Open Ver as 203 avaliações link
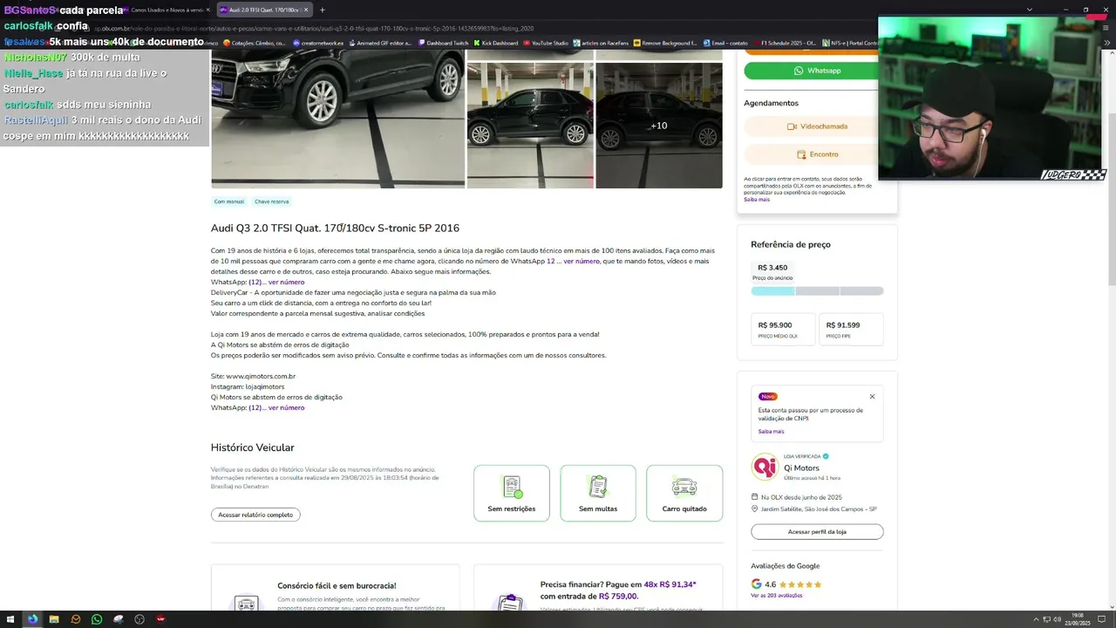 tap(776, 596)
